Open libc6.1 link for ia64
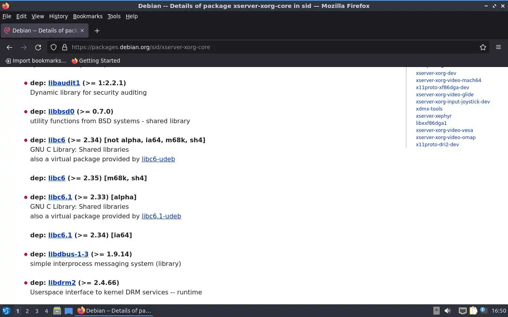The height and width of the screenshot is (317, 508). coord(60,235)
